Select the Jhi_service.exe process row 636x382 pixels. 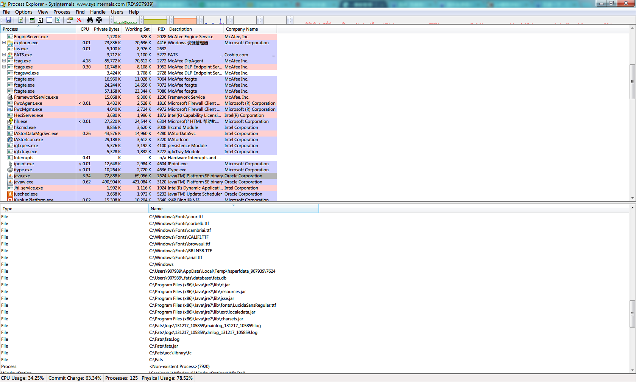[138, 188]
